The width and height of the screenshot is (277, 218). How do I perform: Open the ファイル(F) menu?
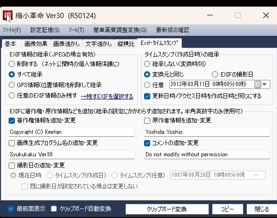[x=11, y=30]
